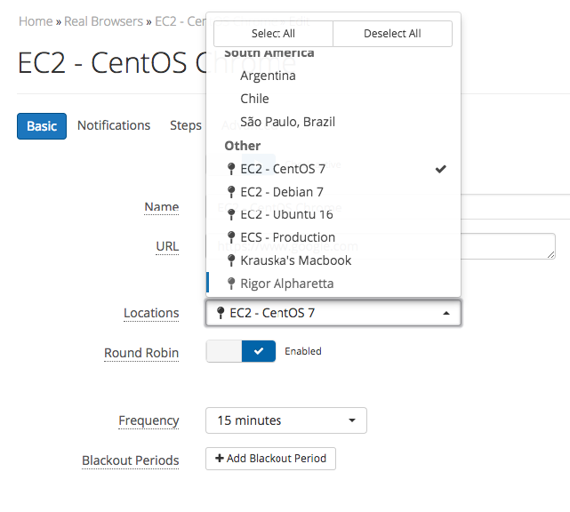Click the Frequency label
This screenshot has height=512, width=570.
click(x=149, y=420)
